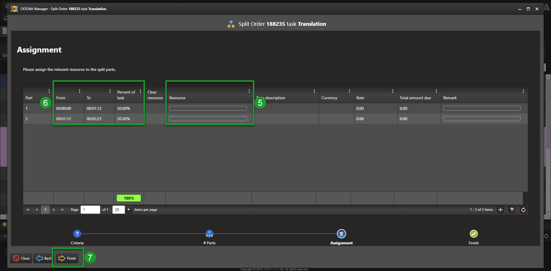Click the Close button with red icon
551x271 pixels.
click(21, 258)
